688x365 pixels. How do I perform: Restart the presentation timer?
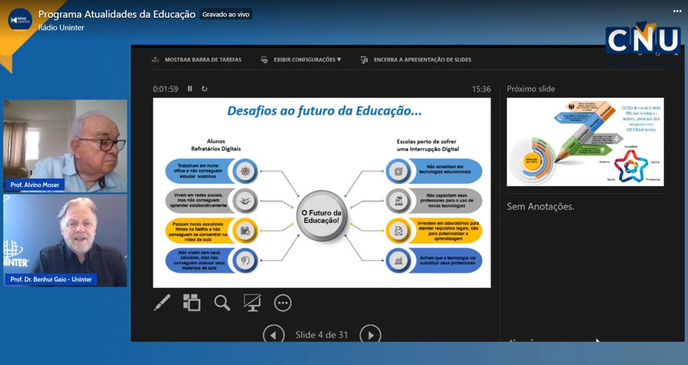pos(205,89)
